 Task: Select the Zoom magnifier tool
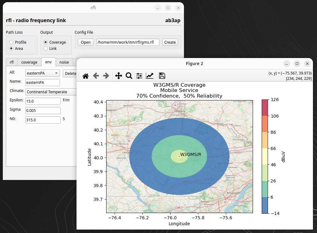pos(129,76)
